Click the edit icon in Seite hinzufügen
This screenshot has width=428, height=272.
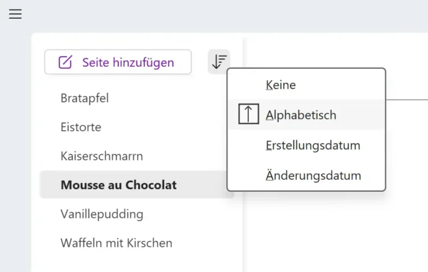tap(65, 63)
